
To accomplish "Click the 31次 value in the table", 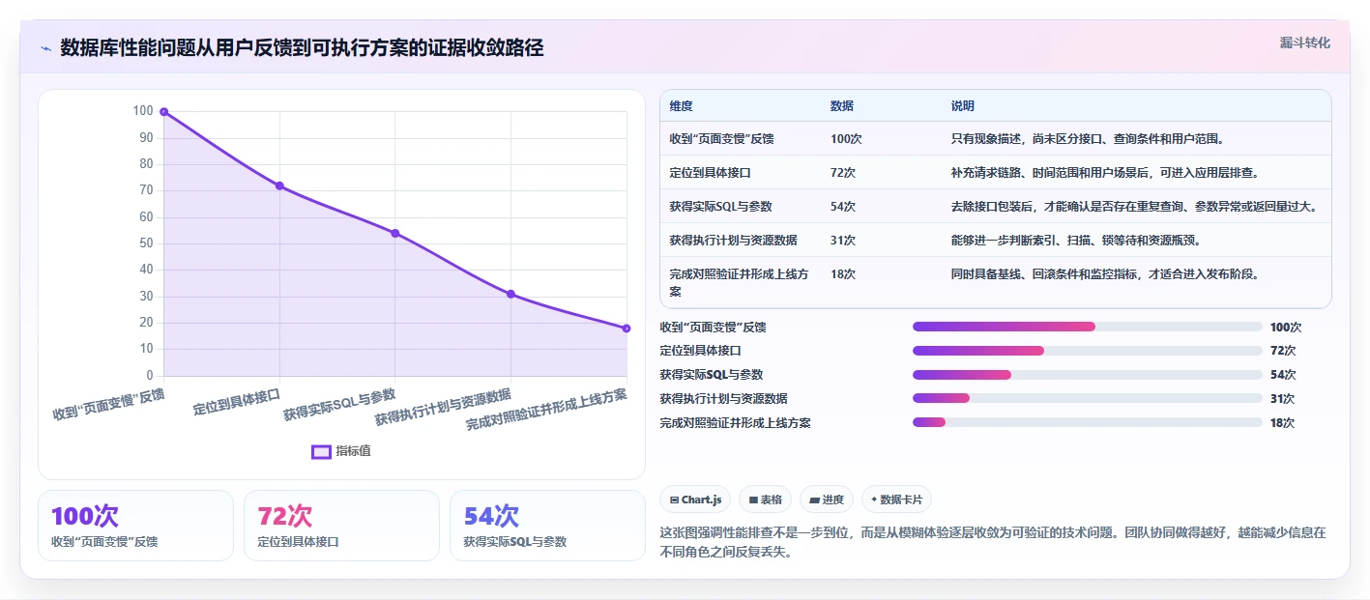I will point(843,241).
